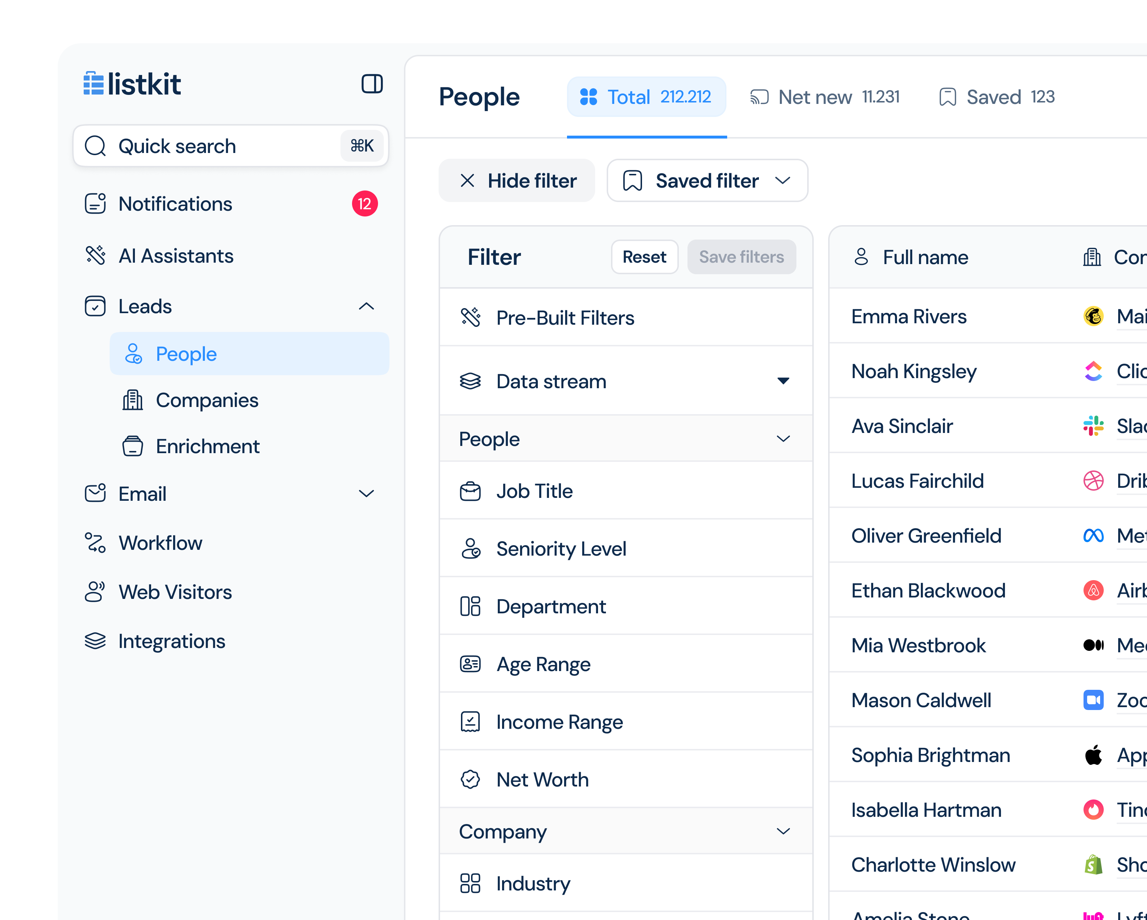Open the Job Title filter
1147x920 pixels.
(x=534, y=491)
